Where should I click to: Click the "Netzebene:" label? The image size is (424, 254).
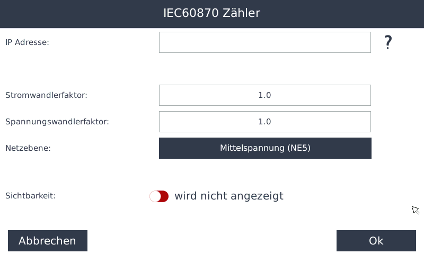pos(28,148)
